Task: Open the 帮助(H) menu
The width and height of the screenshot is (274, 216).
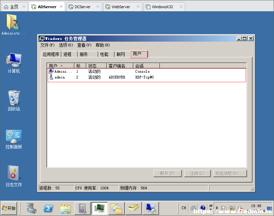Action: [103, 45]
